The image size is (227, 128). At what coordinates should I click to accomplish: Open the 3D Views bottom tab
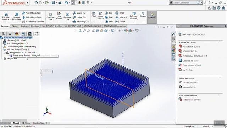coord(26,123)
